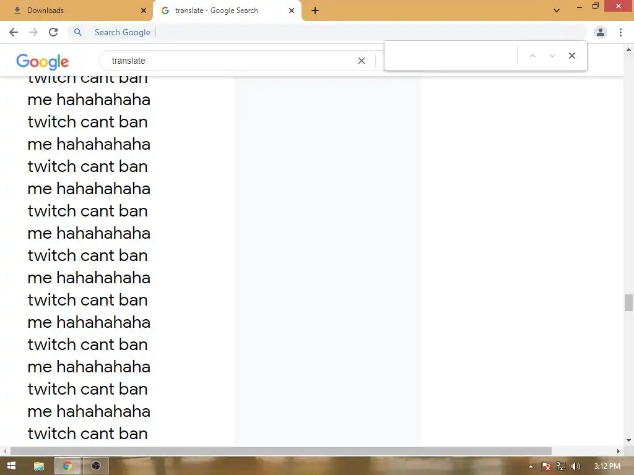Close the find-in-page bar
This screenshot has width=634, height=475.
tap(571, 56)
